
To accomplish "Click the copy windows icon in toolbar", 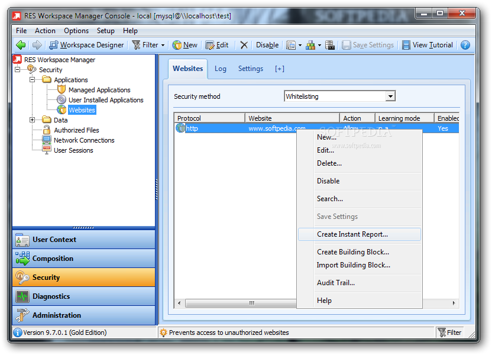I will pos(291,45).
